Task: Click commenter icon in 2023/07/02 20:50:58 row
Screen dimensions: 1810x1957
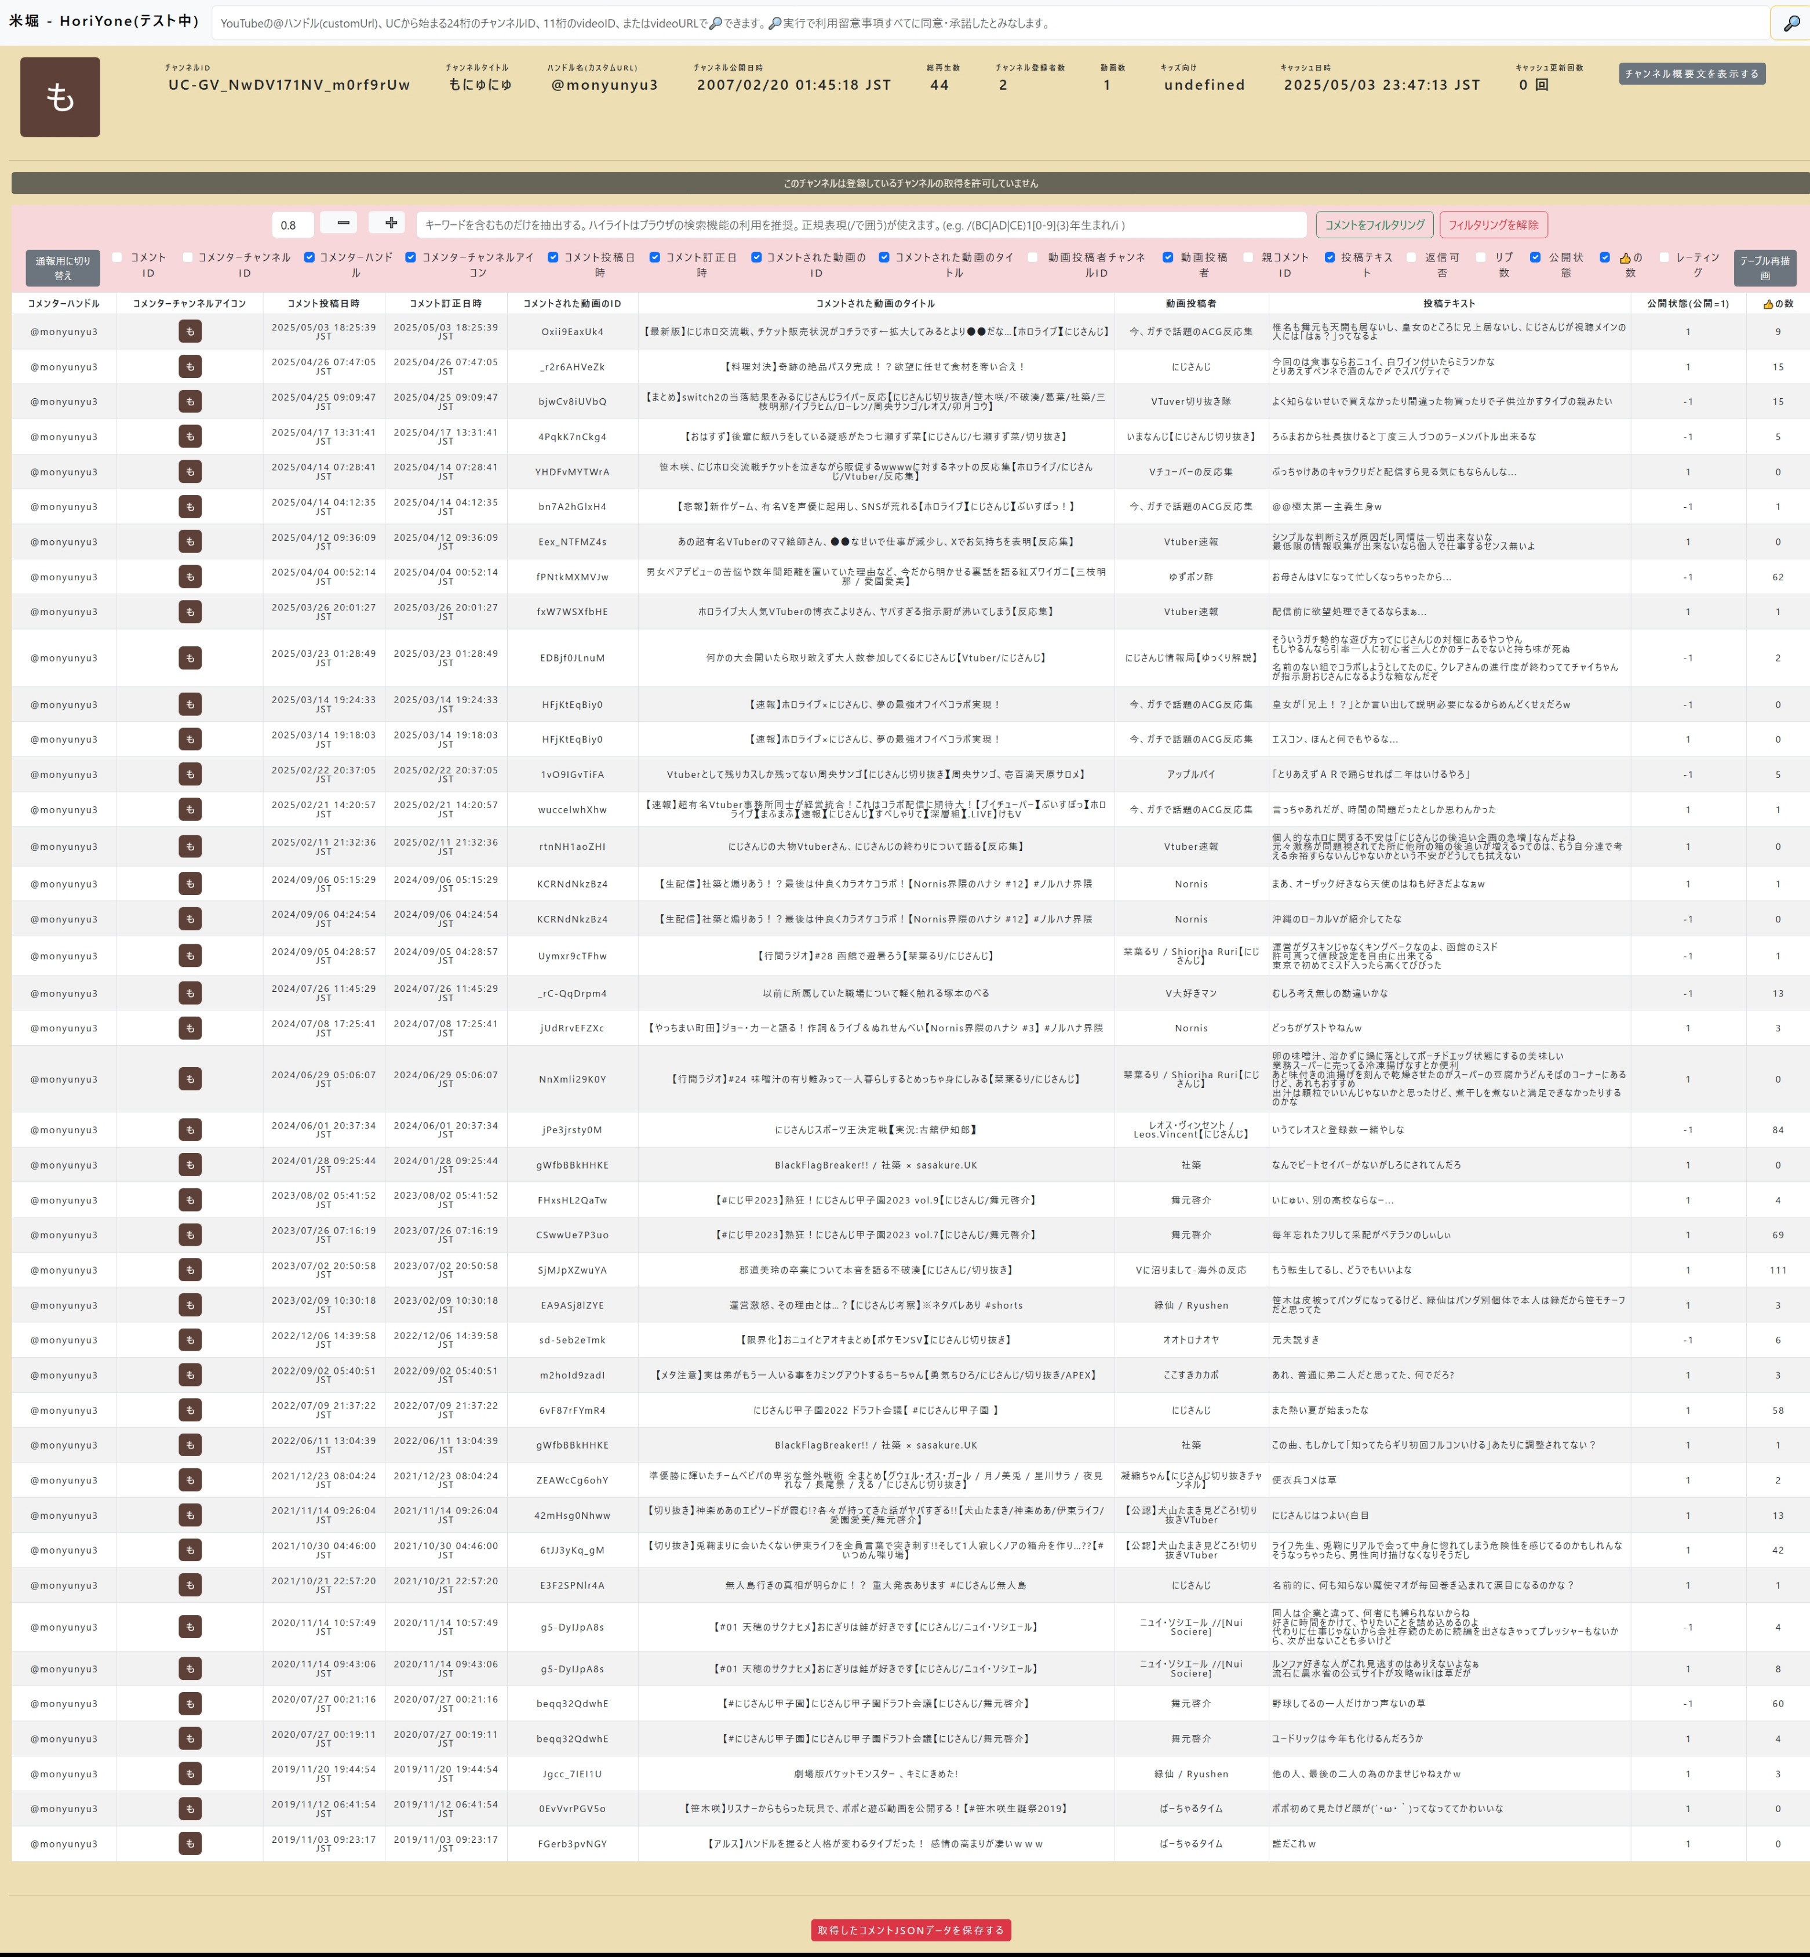Action: pyautogui.click(x=190, y=1271)
